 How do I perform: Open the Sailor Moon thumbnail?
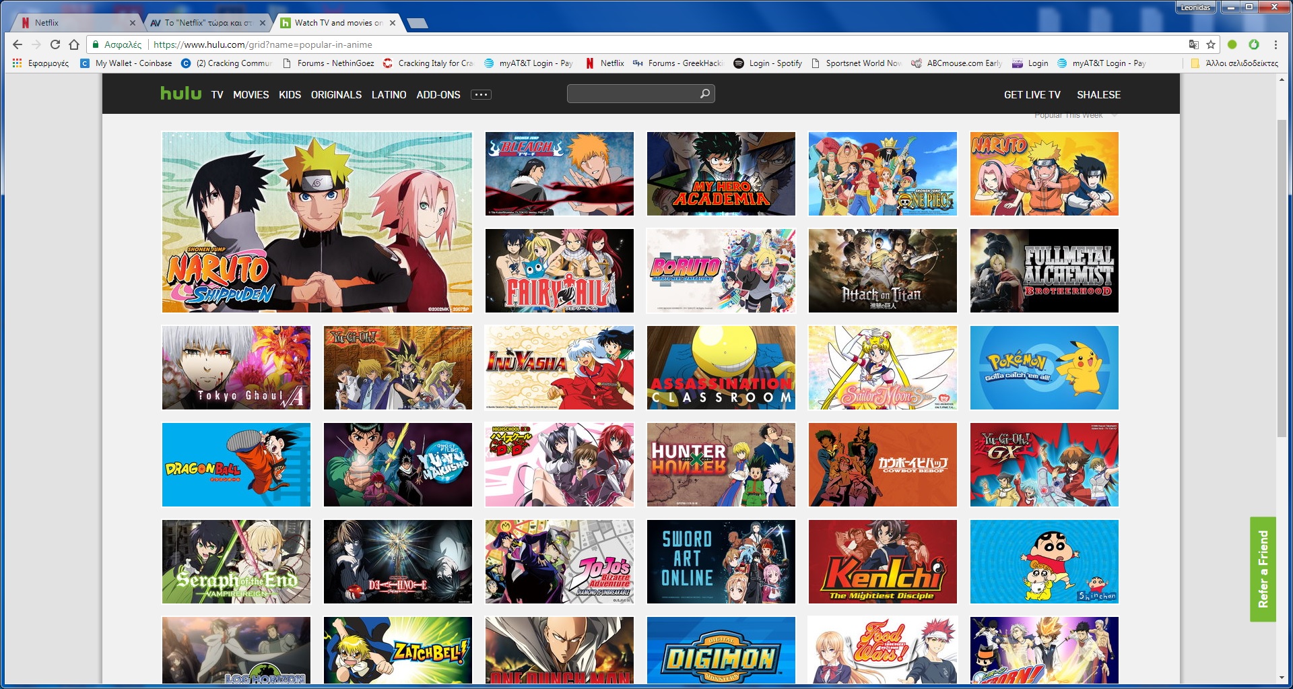(883, 368)
